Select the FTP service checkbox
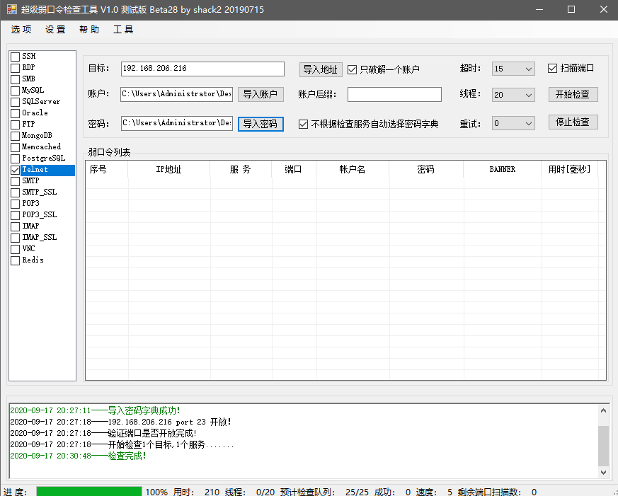Image resolution: width=618 pixels, height=496 pixels. coord(15,125)
